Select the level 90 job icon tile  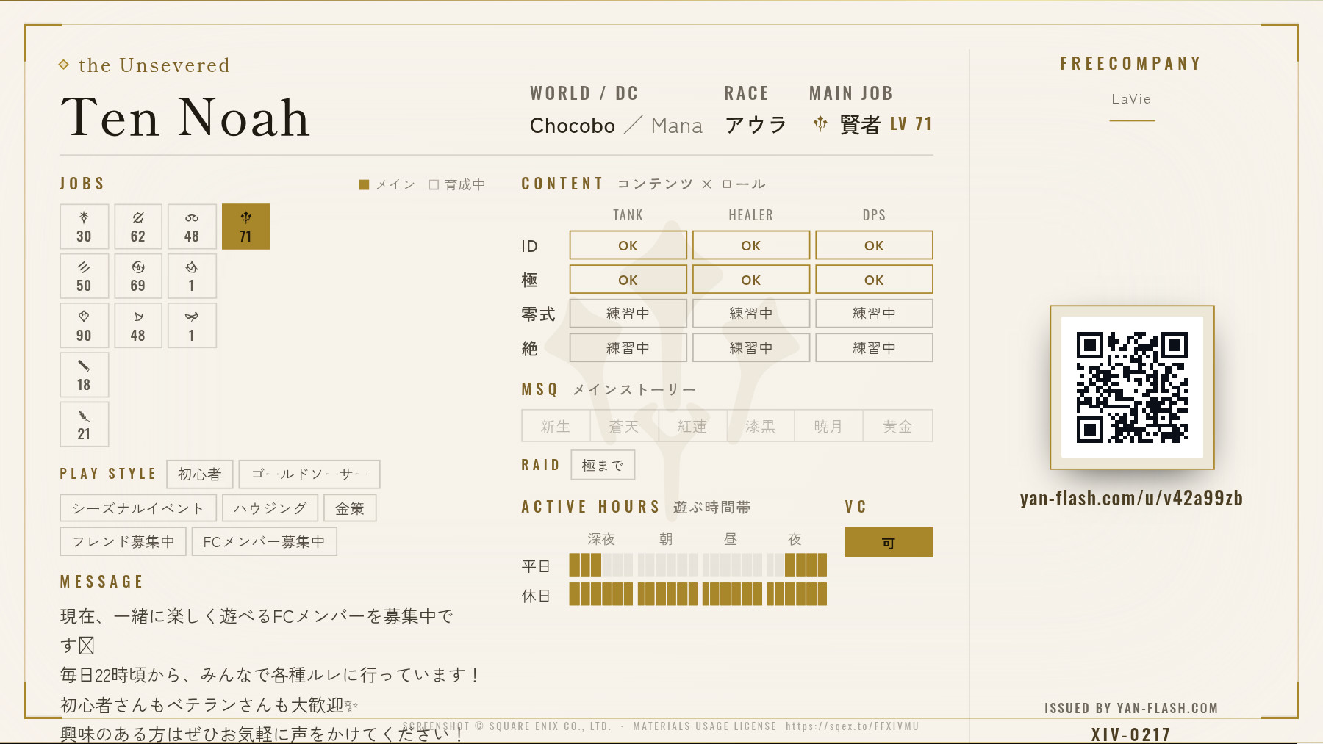point(85,325)
